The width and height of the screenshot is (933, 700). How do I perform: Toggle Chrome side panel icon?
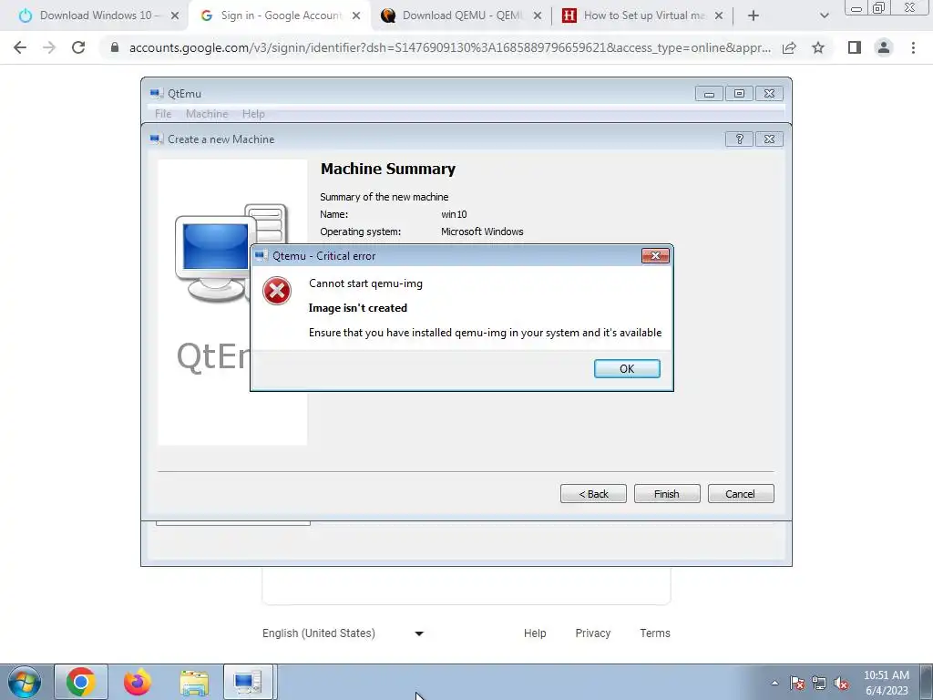tap(855, 47)
